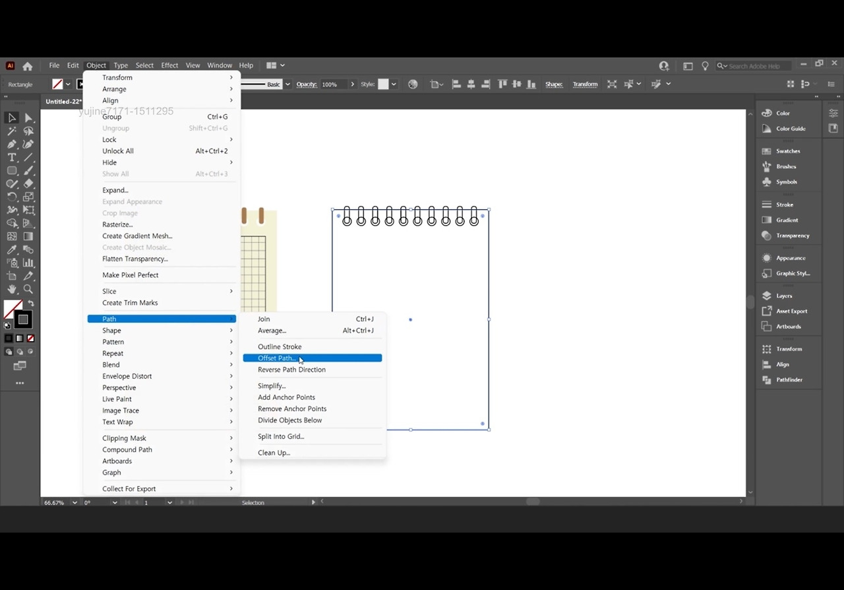This screenshot has width=844, height=590.
Task: Set paint type to Color
Action: (9, 339)
